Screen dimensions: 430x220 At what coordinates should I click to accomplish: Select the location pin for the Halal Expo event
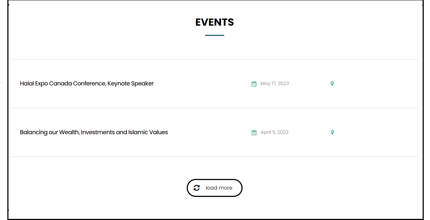tap(332, 83)
